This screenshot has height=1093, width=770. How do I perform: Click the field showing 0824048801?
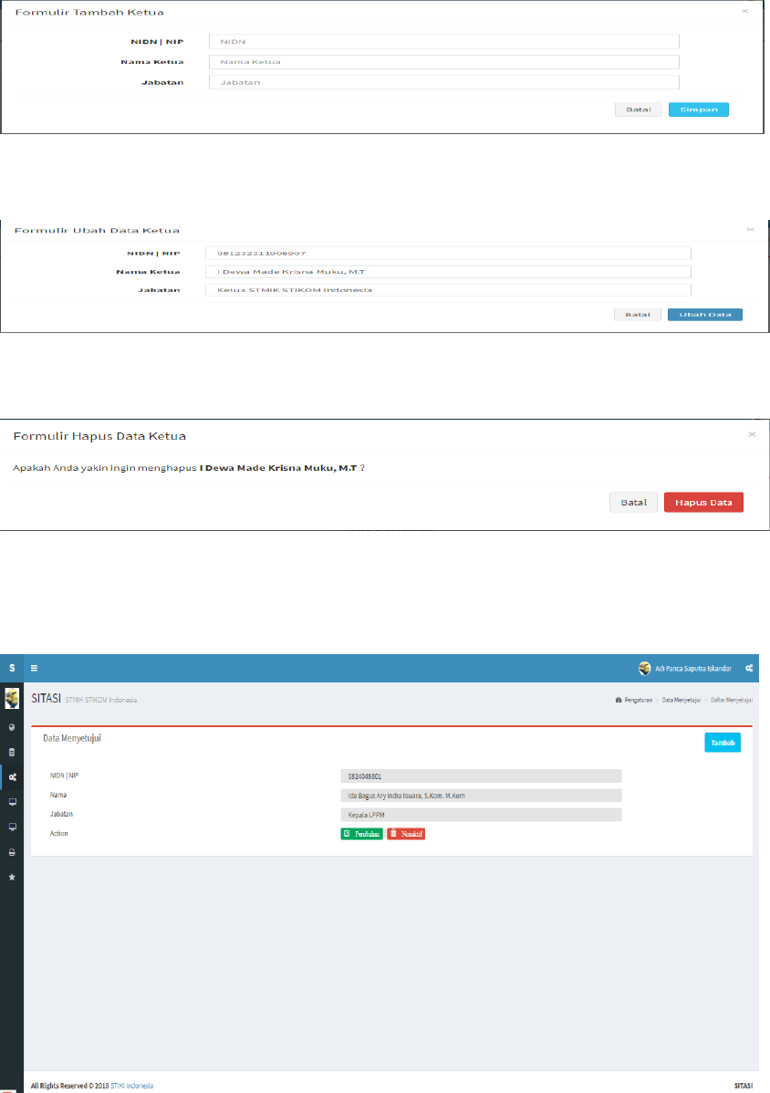(x=481, y=776)
